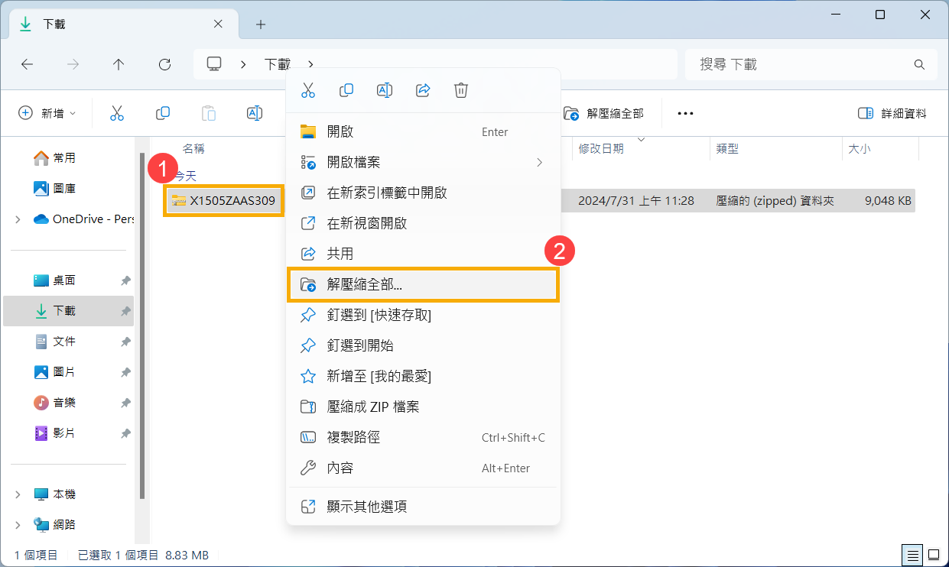
Task: Click the share icon in context menu
Action: coord(423,90)
